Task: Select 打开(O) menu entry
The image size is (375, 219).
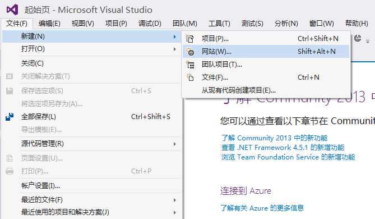Action: pos(91,49)
